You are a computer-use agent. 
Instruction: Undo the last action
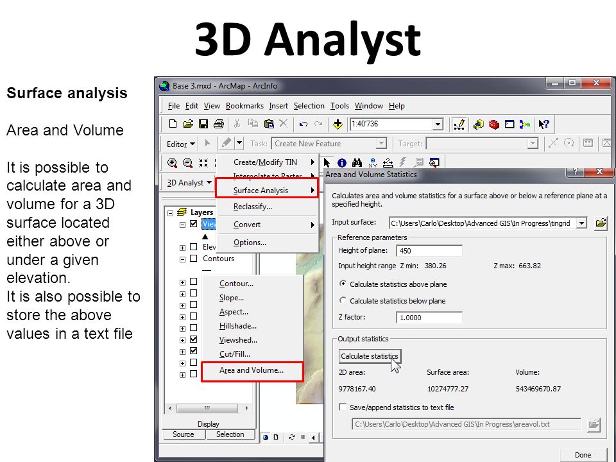pyautogui.click(x=303, y=124)
